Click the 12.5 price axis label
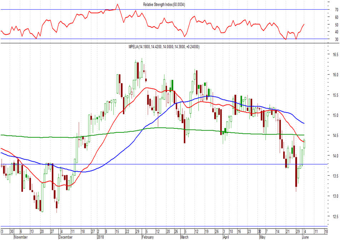Screen dimensions: 340x240 tap(335, 216)
